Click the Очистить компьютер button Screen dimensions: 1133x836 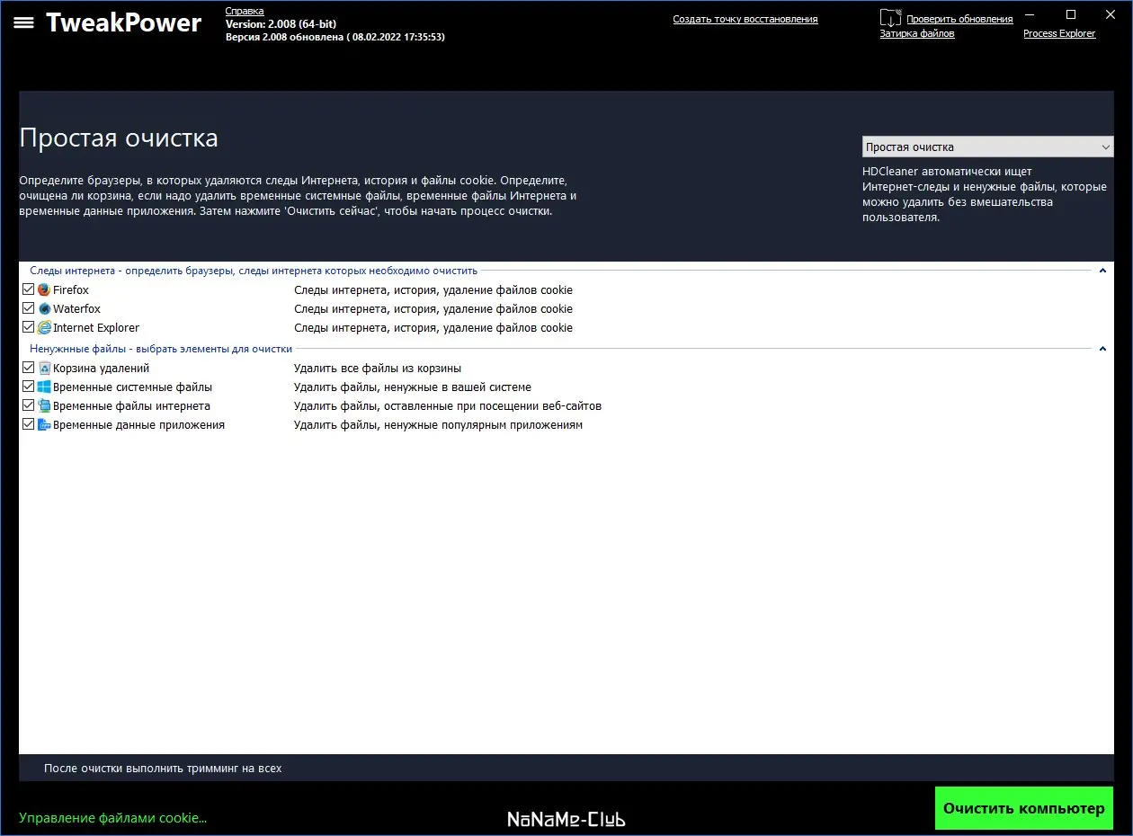[x=1024, y=808]
